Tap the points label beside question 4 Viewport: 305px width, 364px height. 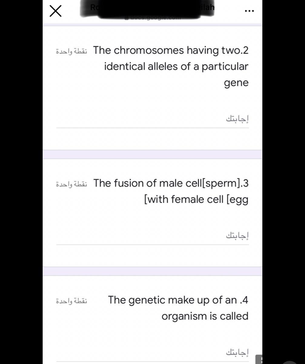click(x=71, y=300)
